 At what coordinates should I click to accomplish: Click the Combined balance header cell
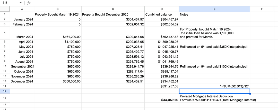tap(162, 14)
